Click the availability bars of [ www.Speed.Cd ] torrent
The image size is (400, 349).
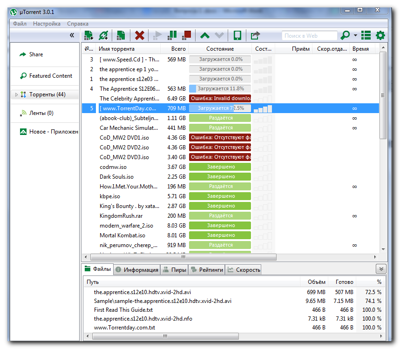click(x=263, y=60)
